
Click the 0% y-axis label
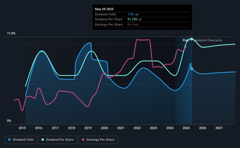pyautogui.click(x=9, y=121)
